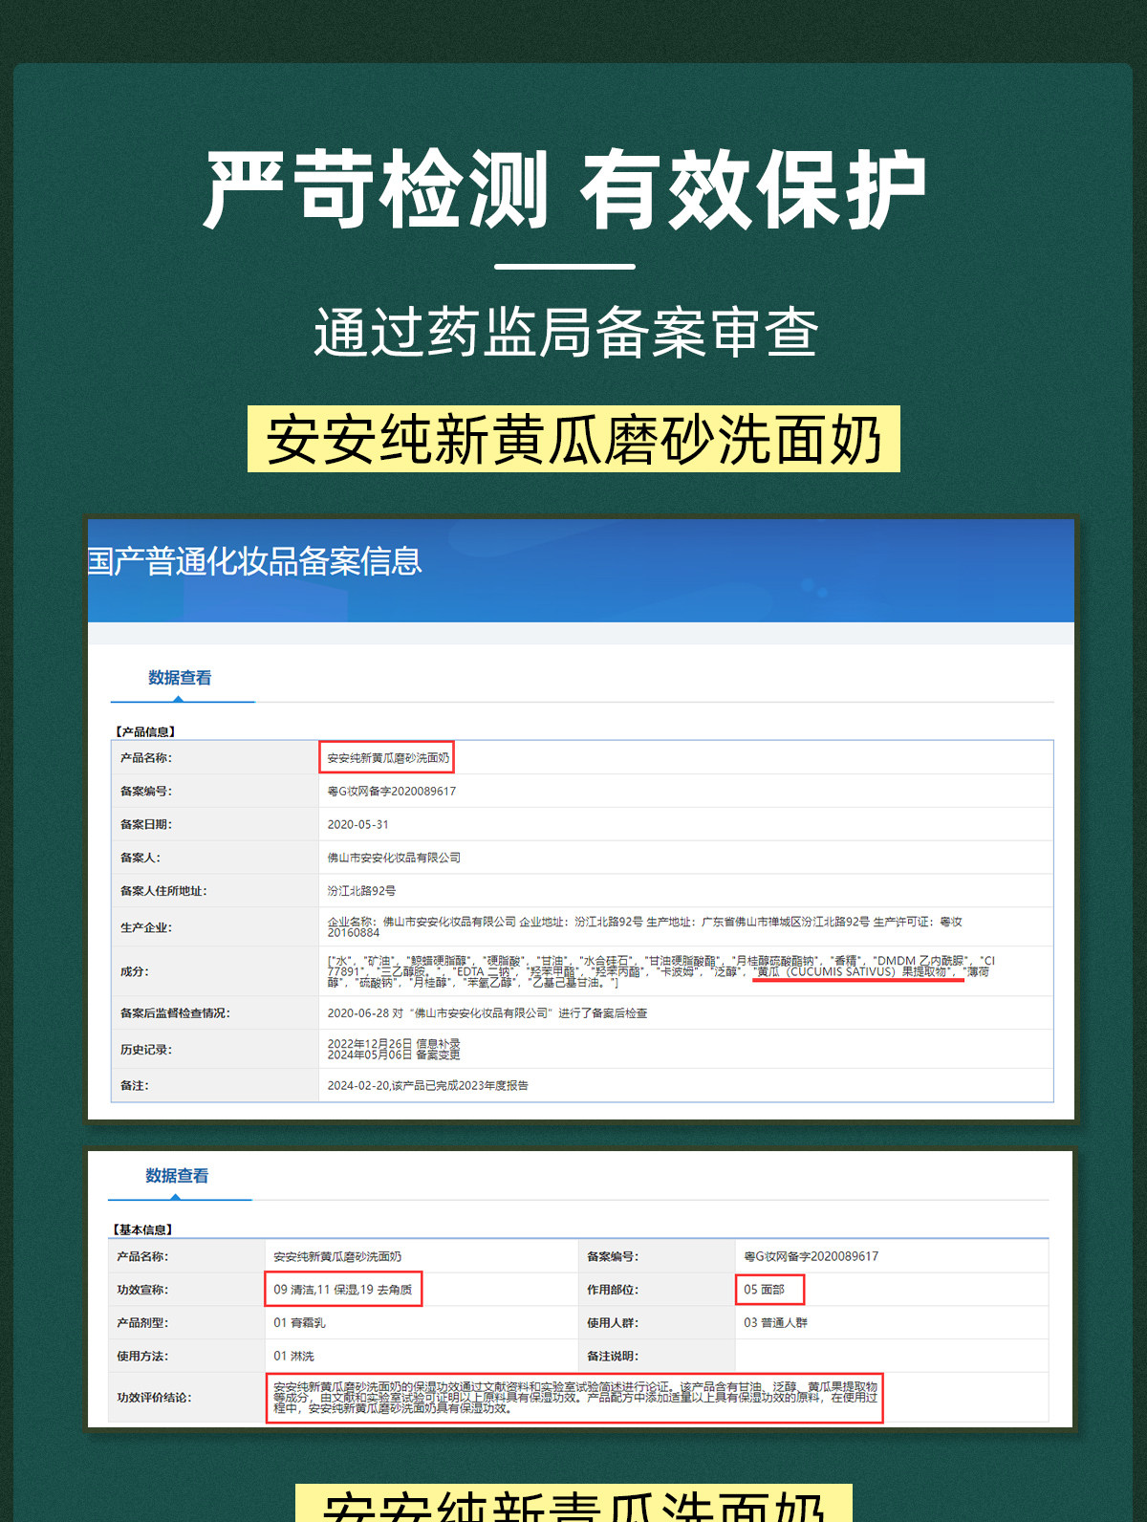Viewport: 1147px width, 1522px height.
Task: Select the 03 普通人群 value
Action: [x=776, y=1323]
